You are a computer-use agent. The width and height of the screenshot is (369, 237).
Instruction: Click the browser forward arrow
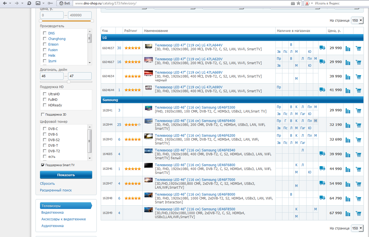pos(17,3)
